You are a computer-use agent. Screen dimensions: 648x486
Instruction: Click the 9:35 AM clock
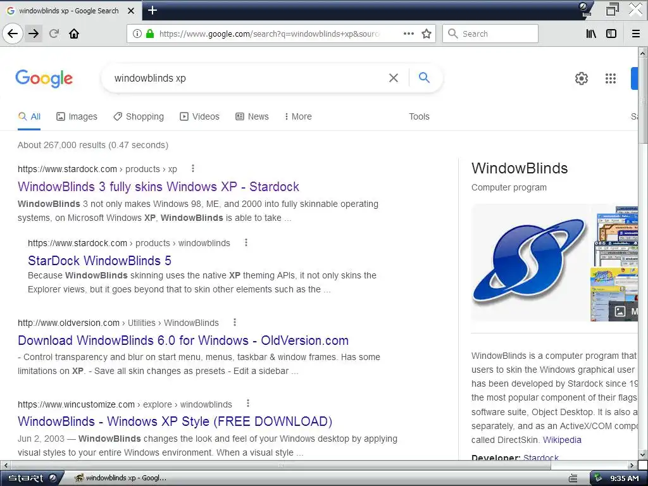[x=625, y=478]
